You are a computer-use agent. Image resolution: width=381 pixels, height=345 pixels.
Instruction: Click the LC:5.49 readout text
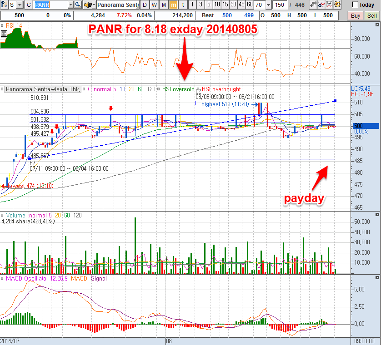tap(361, 89)
